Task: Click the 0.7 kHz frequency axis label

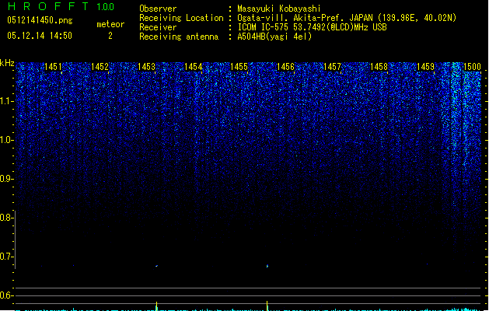Action: pos(6,257)
